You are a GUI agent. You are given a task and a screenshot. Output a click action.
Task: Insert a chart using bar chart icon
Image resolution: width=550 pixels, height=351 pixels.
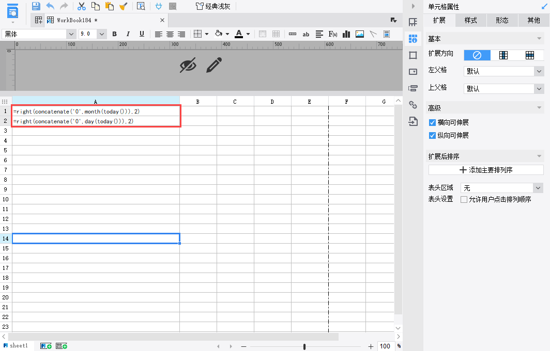click(x=346, y=34)
